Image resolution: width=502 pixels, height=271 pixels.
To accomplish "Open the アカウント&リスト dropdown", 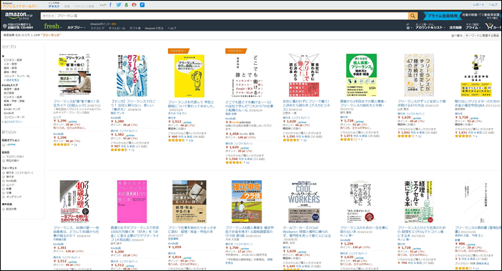I will tap(430, 27).
